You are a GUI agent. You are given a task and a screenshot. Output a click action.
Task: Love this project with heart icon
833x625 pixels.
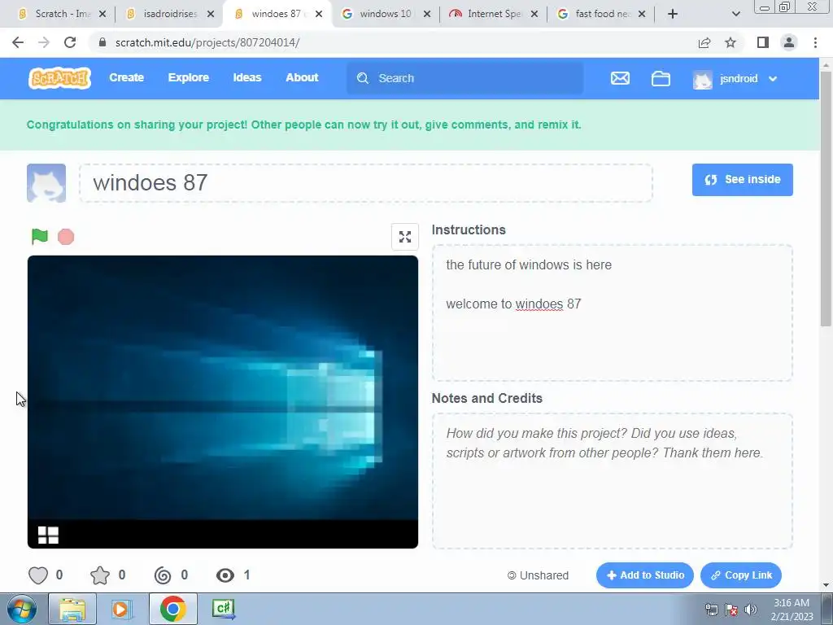[x=38, y=575]
